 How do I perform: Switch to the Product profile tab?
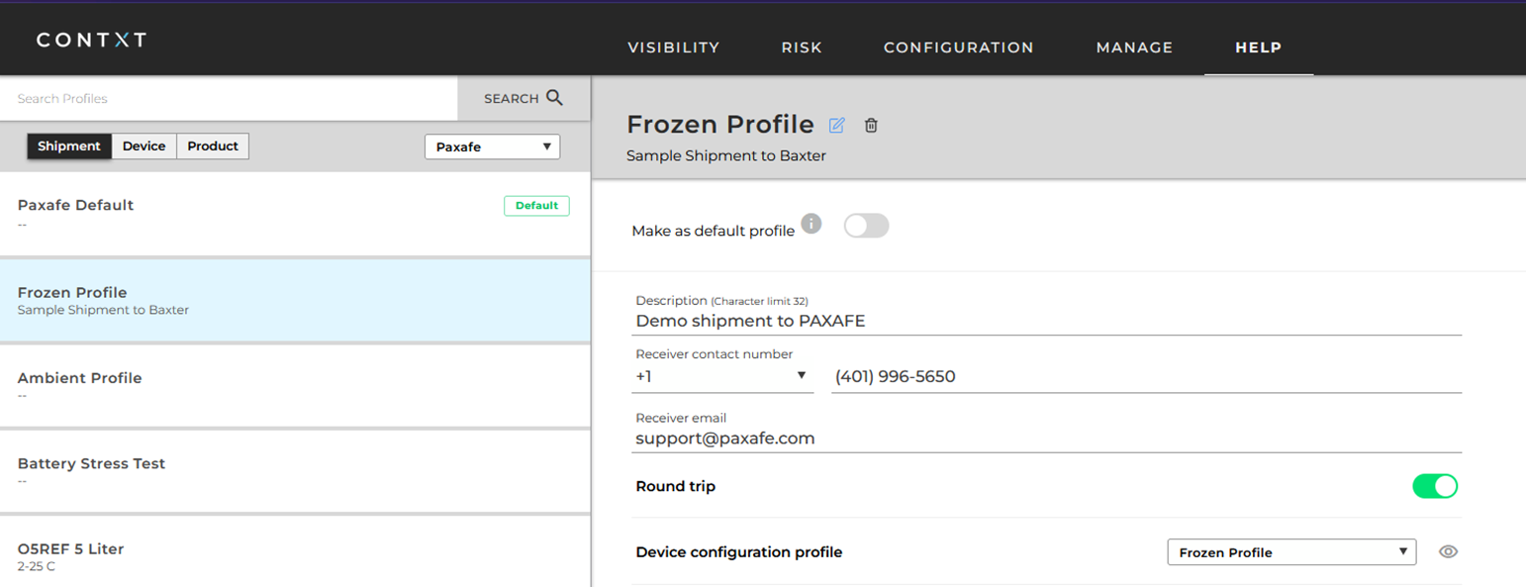(213, 146)
